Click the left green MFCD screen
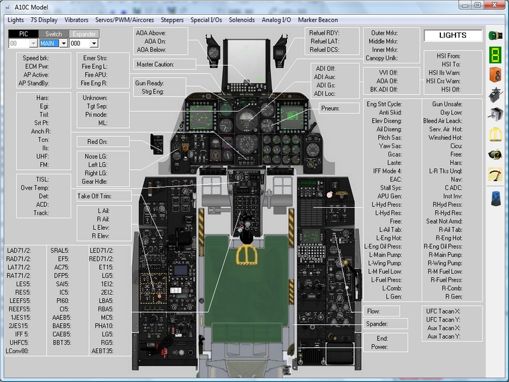509x382 pixels. click(201, 117)
